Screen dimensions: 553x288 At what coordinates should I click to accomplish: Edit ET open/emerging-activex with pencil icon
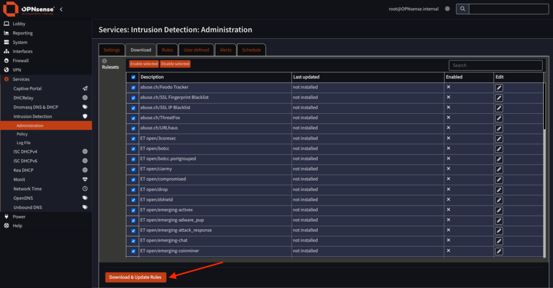[498, 210]
